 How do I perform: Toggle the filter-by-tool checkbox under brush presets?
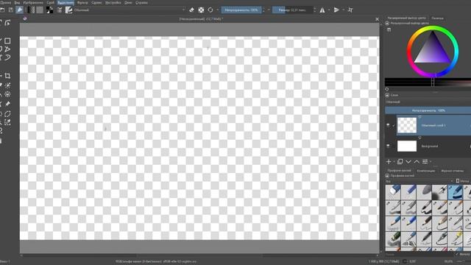point(457,255)
